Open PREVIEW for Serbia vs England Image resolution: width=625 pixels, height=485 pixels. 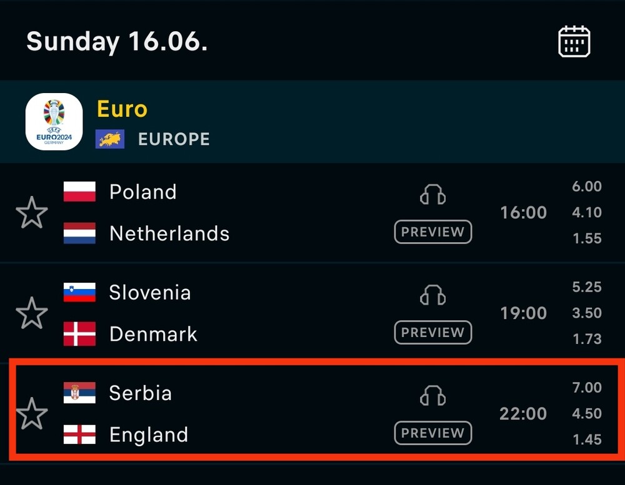click(x=433, y=433)
